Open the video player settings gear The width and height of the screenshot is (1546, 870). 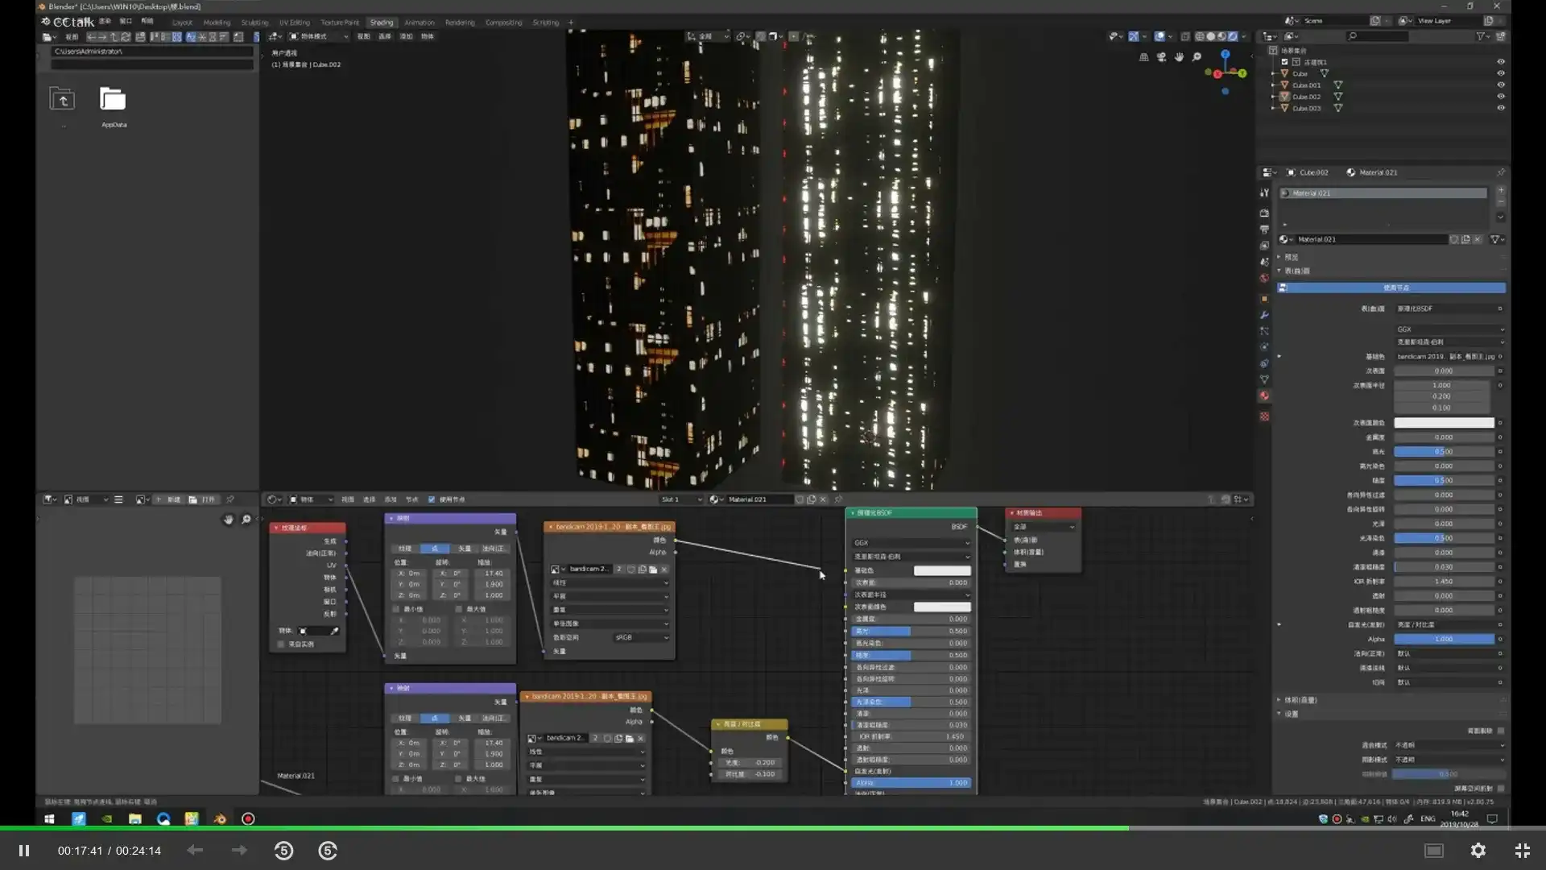click(1478, 851)
